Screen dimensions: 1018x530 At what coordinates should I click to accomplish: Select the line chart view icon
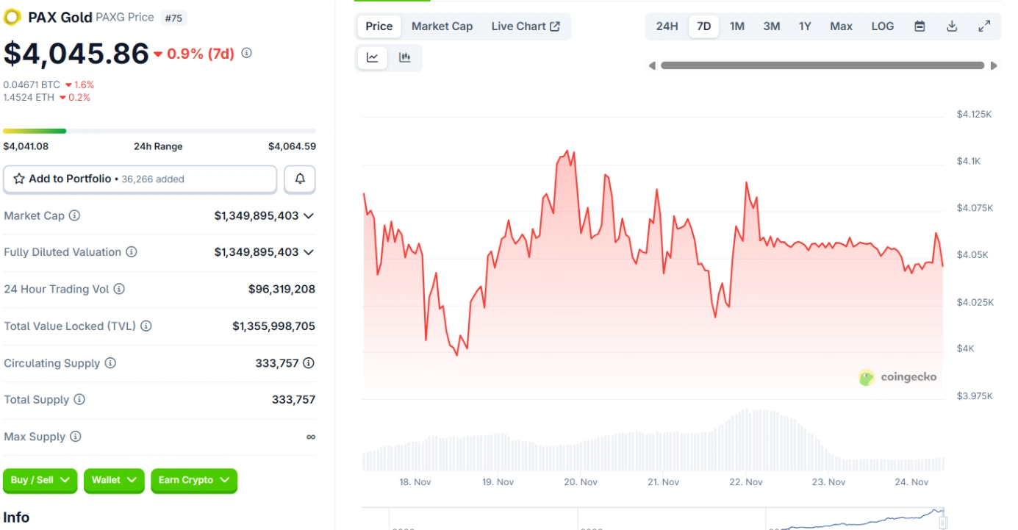point(373,58)
